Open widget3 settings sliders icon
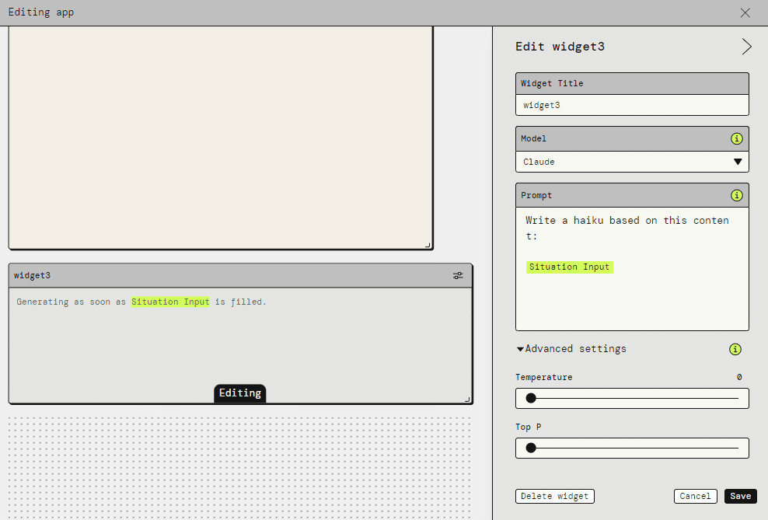 pos(458,276)
